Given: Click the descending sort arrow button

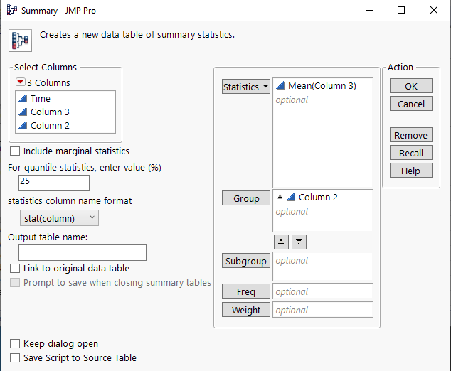Looking at the screenshot, I should point(299,241).
